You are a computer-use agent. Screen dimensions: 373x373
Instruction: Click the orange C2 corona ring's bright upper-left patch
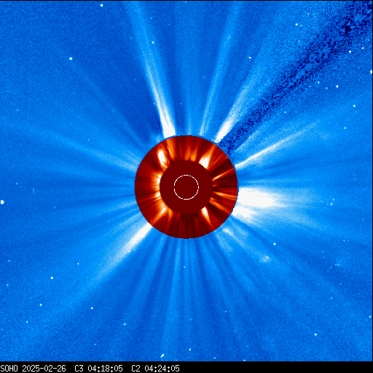(x=162, y=156)
